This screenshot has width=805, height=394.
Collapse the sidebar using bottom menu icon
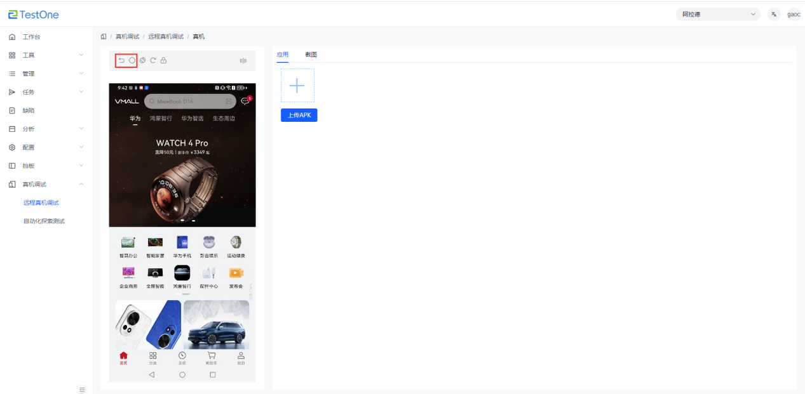coord(82,390)
